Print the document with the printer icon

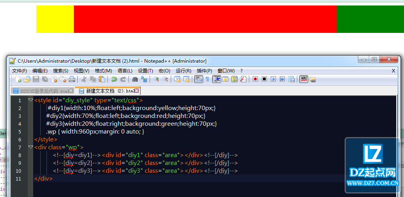click(72, 79)
